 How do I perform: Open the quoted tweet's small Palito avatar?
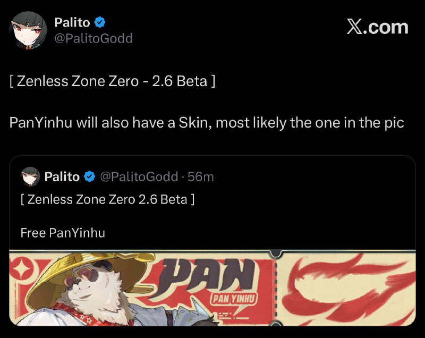point(30,176)
